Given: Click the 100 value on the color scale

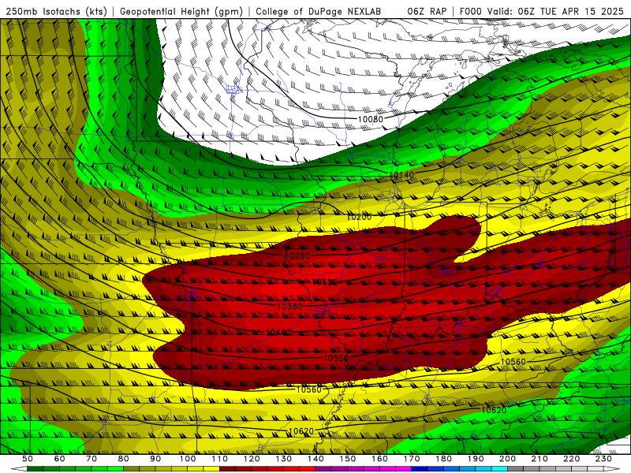Looking at the screenshot, I should pyautogui.click(x=188, y=459).
